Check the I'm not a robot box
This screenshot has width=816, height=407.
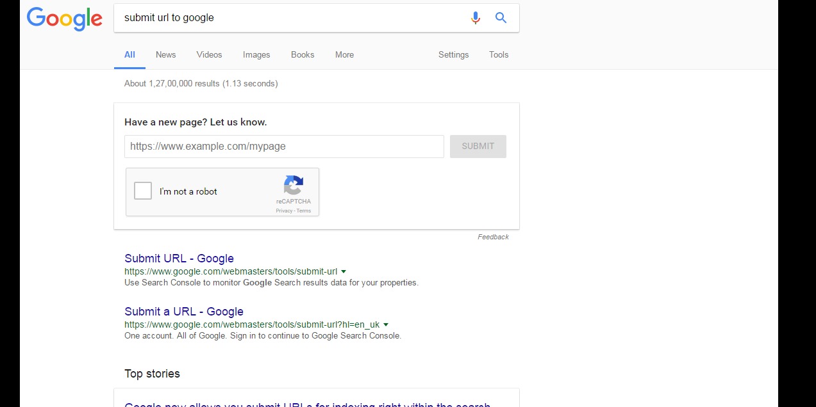(x=143, y=191)
